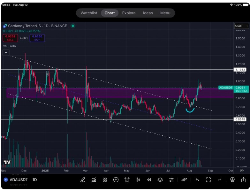Tap the Wi-Fi icon in status bar
The height and width of the screenshot is (190, 250).
pyautogui.click(x=231, y=5)
